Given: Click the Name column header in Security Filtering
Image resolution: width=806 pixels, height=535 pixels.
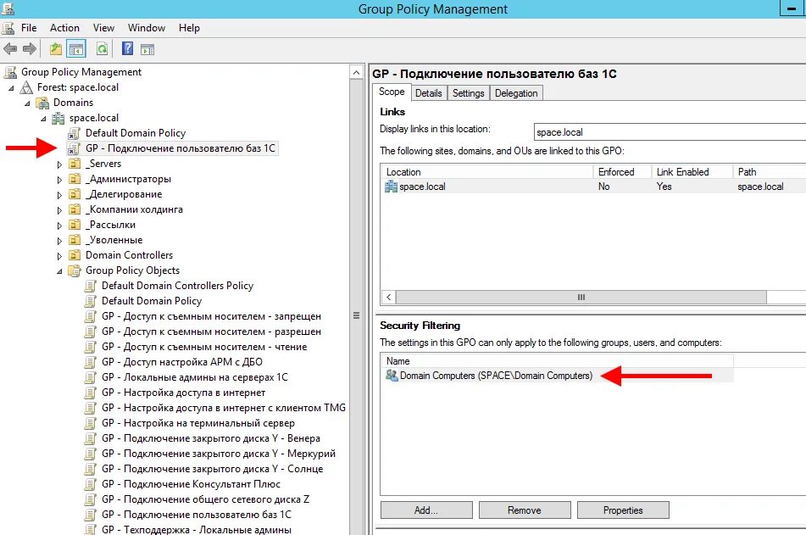Looking at the screenshot, I should coord(557,361).
